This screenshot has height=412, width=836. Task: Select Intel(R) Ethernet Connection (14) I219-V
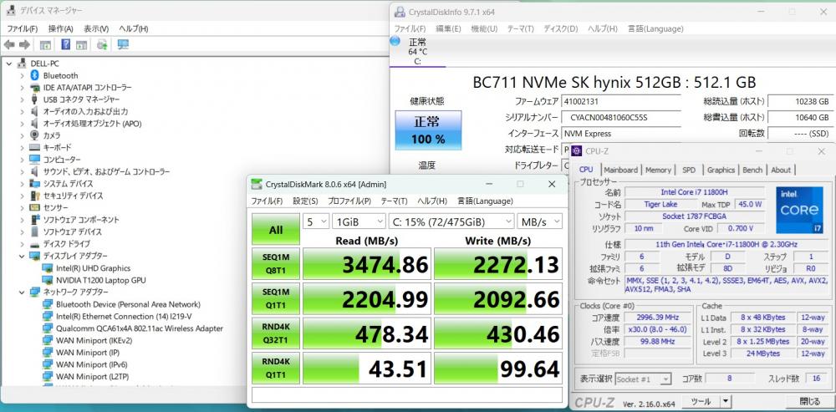tap(124, 316)
